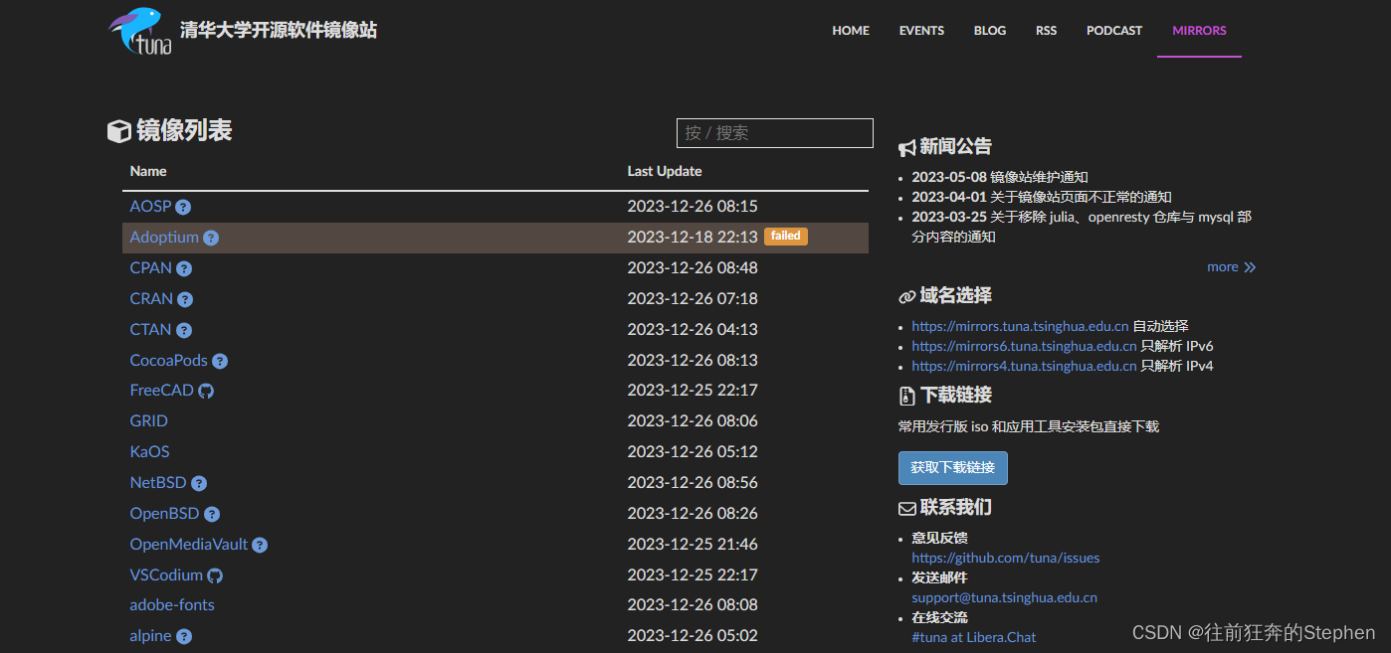Click the TUNA fish logo
Screen dimensions: 1391x653
click(x=140, y=31)
